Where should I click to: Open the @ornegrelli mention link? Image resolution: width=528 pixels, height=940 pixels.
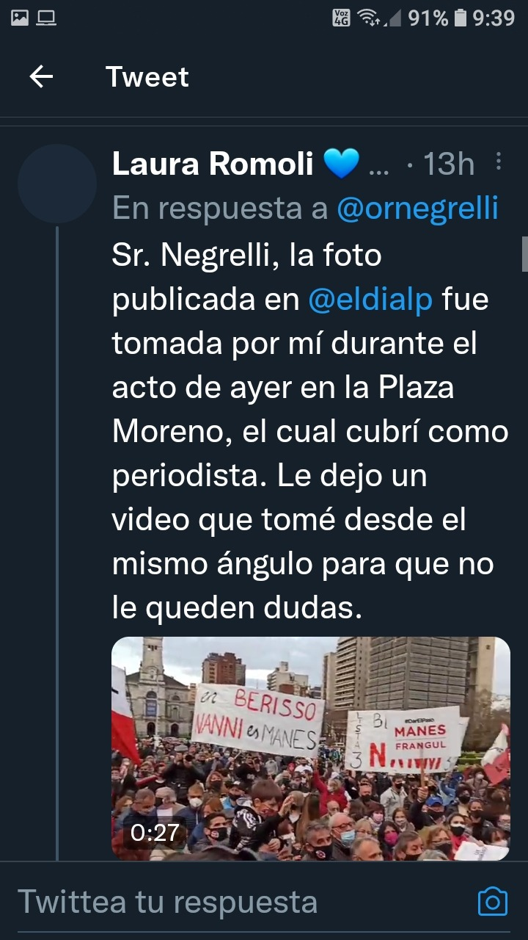coord(417,209)
